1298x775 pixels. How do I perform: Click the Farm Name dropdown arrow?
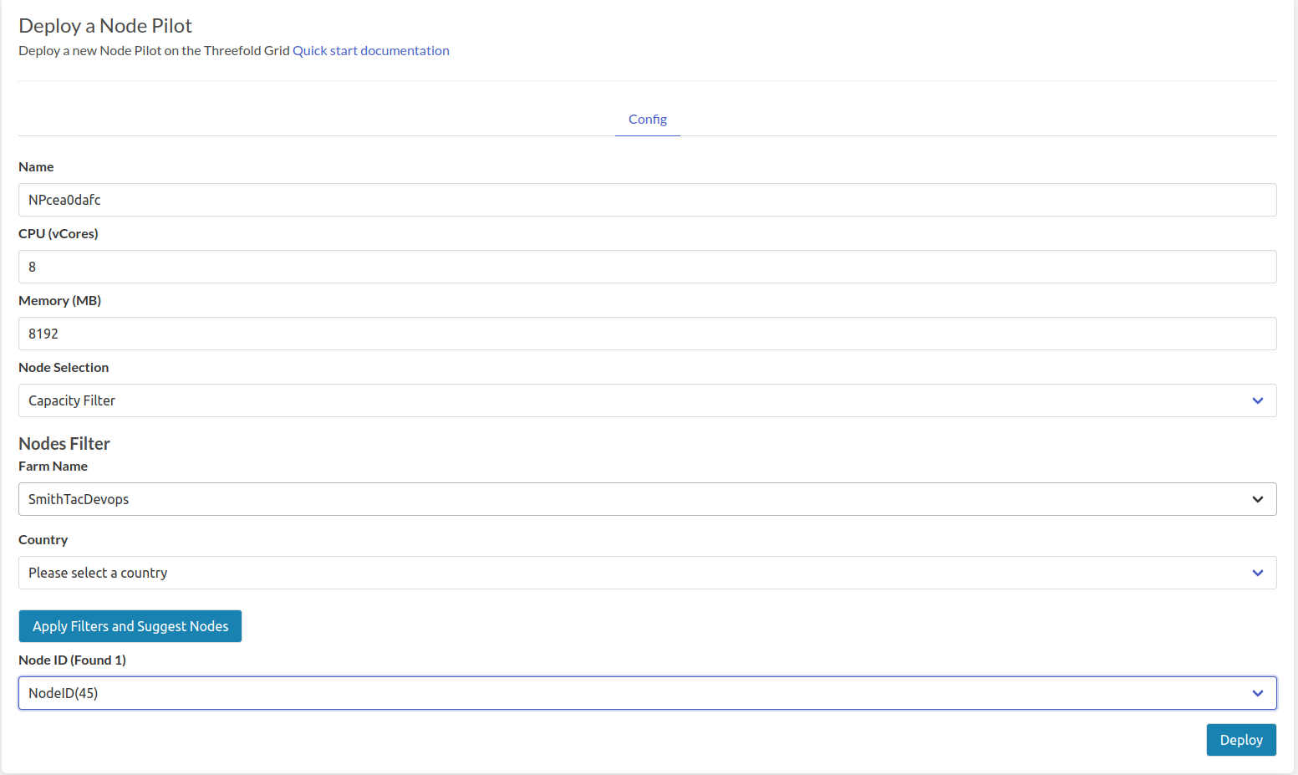[1257, 499]
